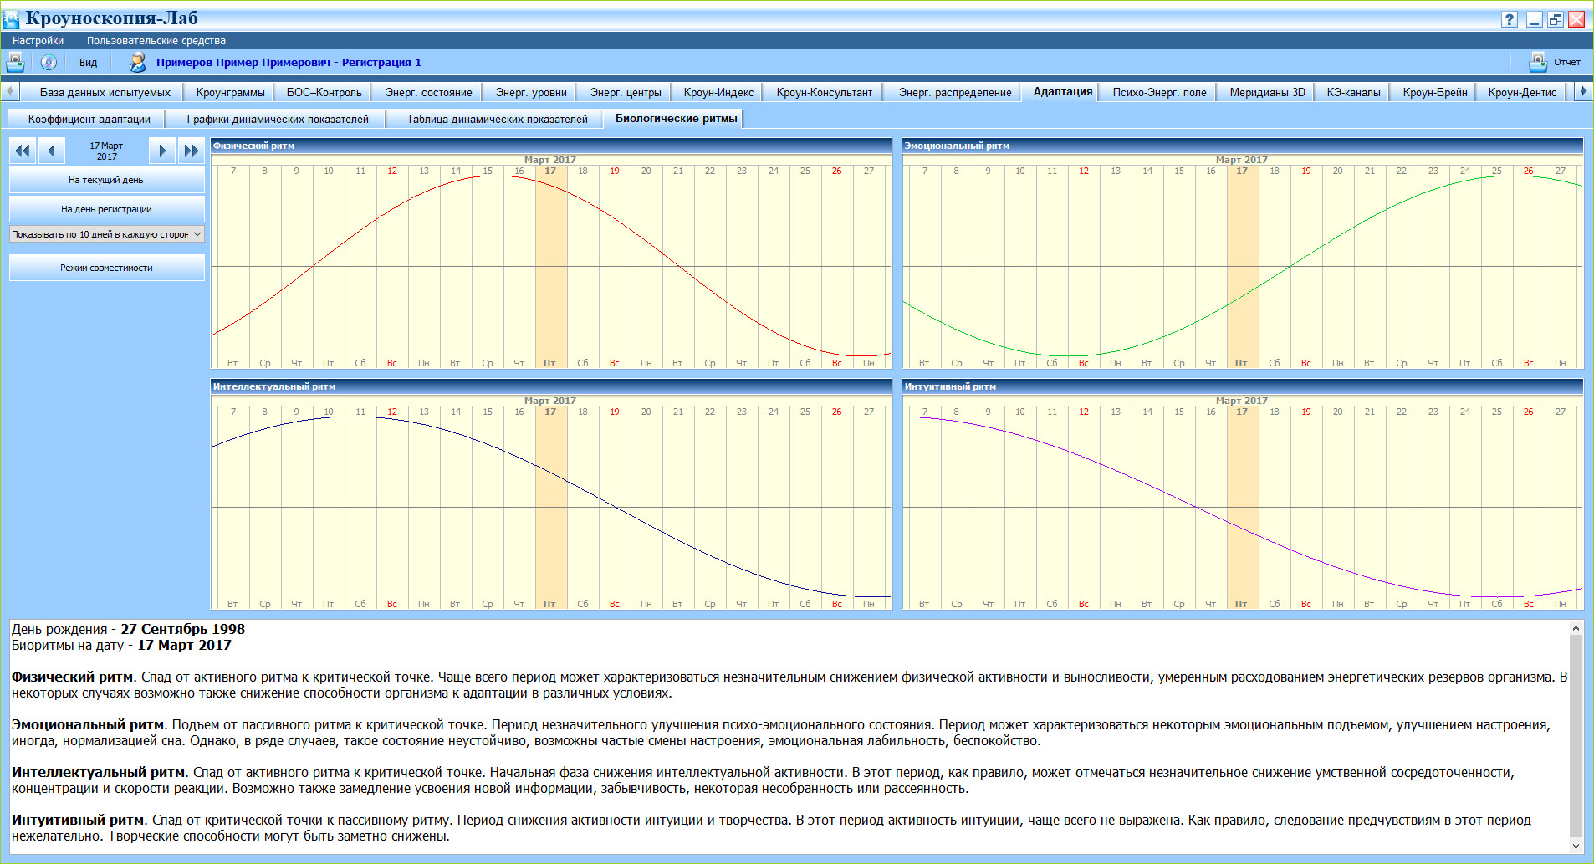This screenshot has width=1594, height=864.
Task: Click patient name Примеров Пример Примерович link
Action: click(243, 62)
